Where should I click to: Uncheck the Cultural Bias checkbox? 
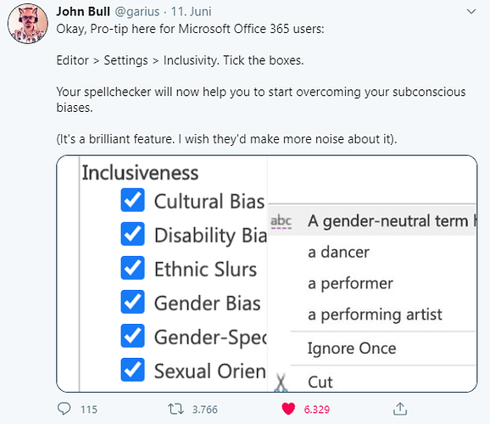point(132,200)
